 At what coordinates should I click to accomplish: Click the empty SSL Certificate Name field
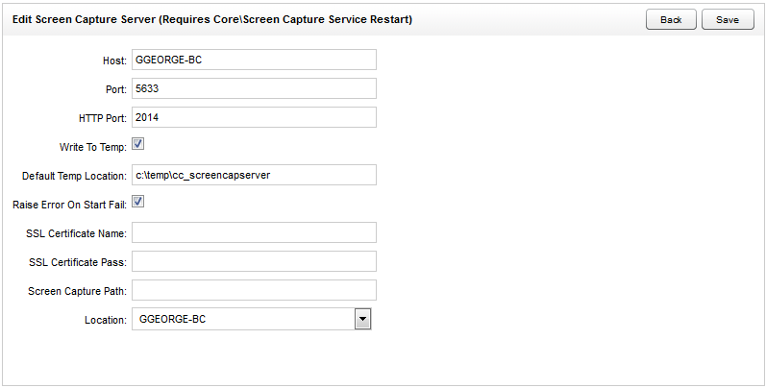tap(253, 232)
